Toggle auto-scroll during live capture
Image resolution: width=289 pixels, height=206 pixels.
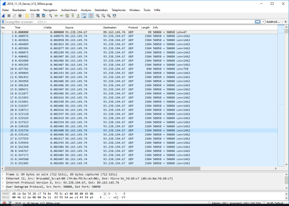(84, 15)
